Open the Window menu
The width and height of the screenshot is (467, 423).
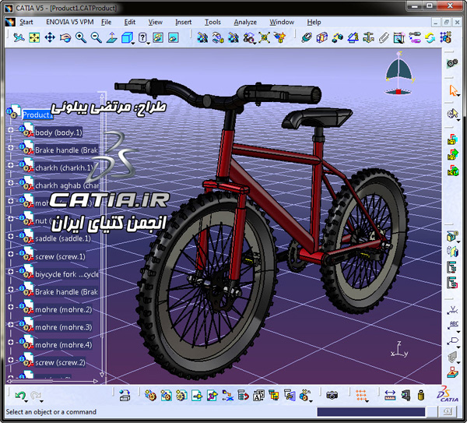pos(282,22)
